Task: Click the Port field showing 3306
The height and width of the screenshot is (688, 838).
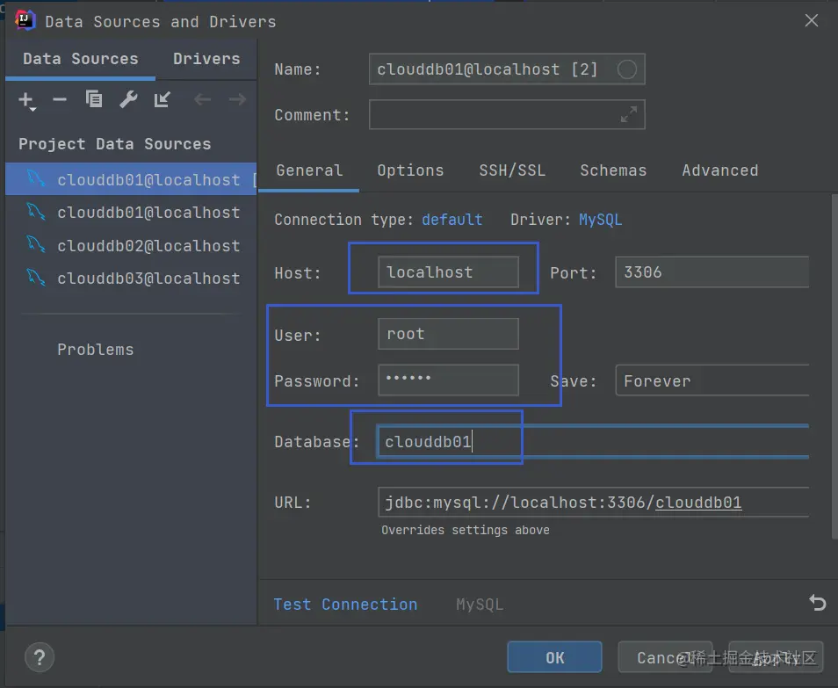Action: click(x=712, y=272)
